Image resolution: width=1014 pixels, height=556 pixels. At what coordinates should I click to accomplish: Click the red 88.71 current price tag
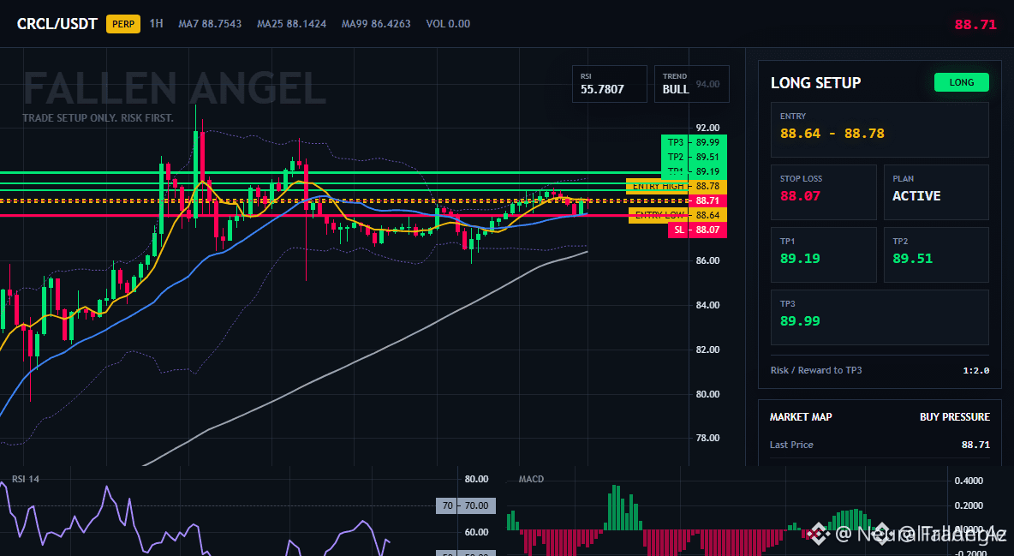pyautogui.click(x=707, y=200)
